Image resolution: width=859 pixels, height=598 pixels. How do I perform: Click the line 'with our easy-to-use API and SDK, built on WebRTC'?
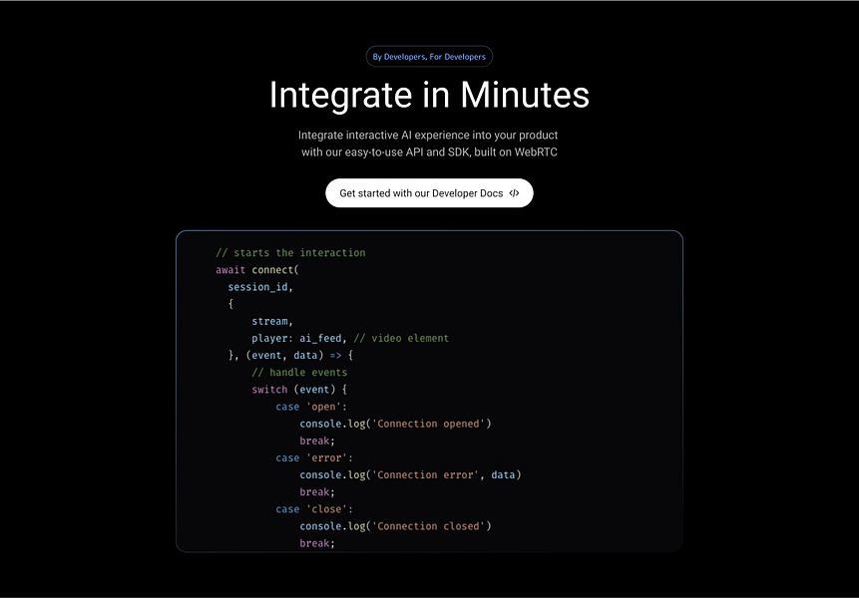coord(429,152)
